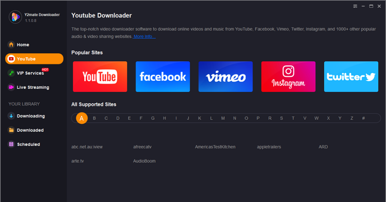This screenshot has height=202, width=386.
Task: Open the Instagram popular site tile
Action: tap(288, 77)
